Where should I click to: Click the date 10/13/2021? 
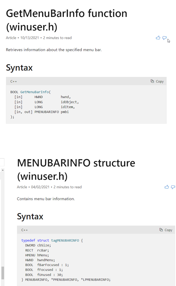[x=30, y=38]
